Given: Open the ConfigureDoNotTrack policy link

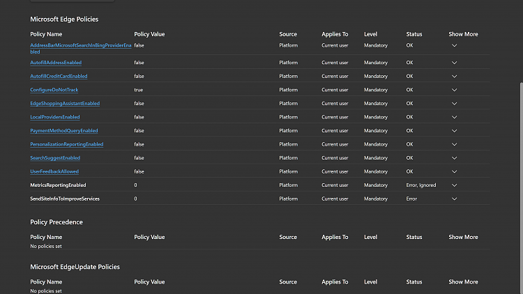Looking at the screenshot, I should coord(54,90).
